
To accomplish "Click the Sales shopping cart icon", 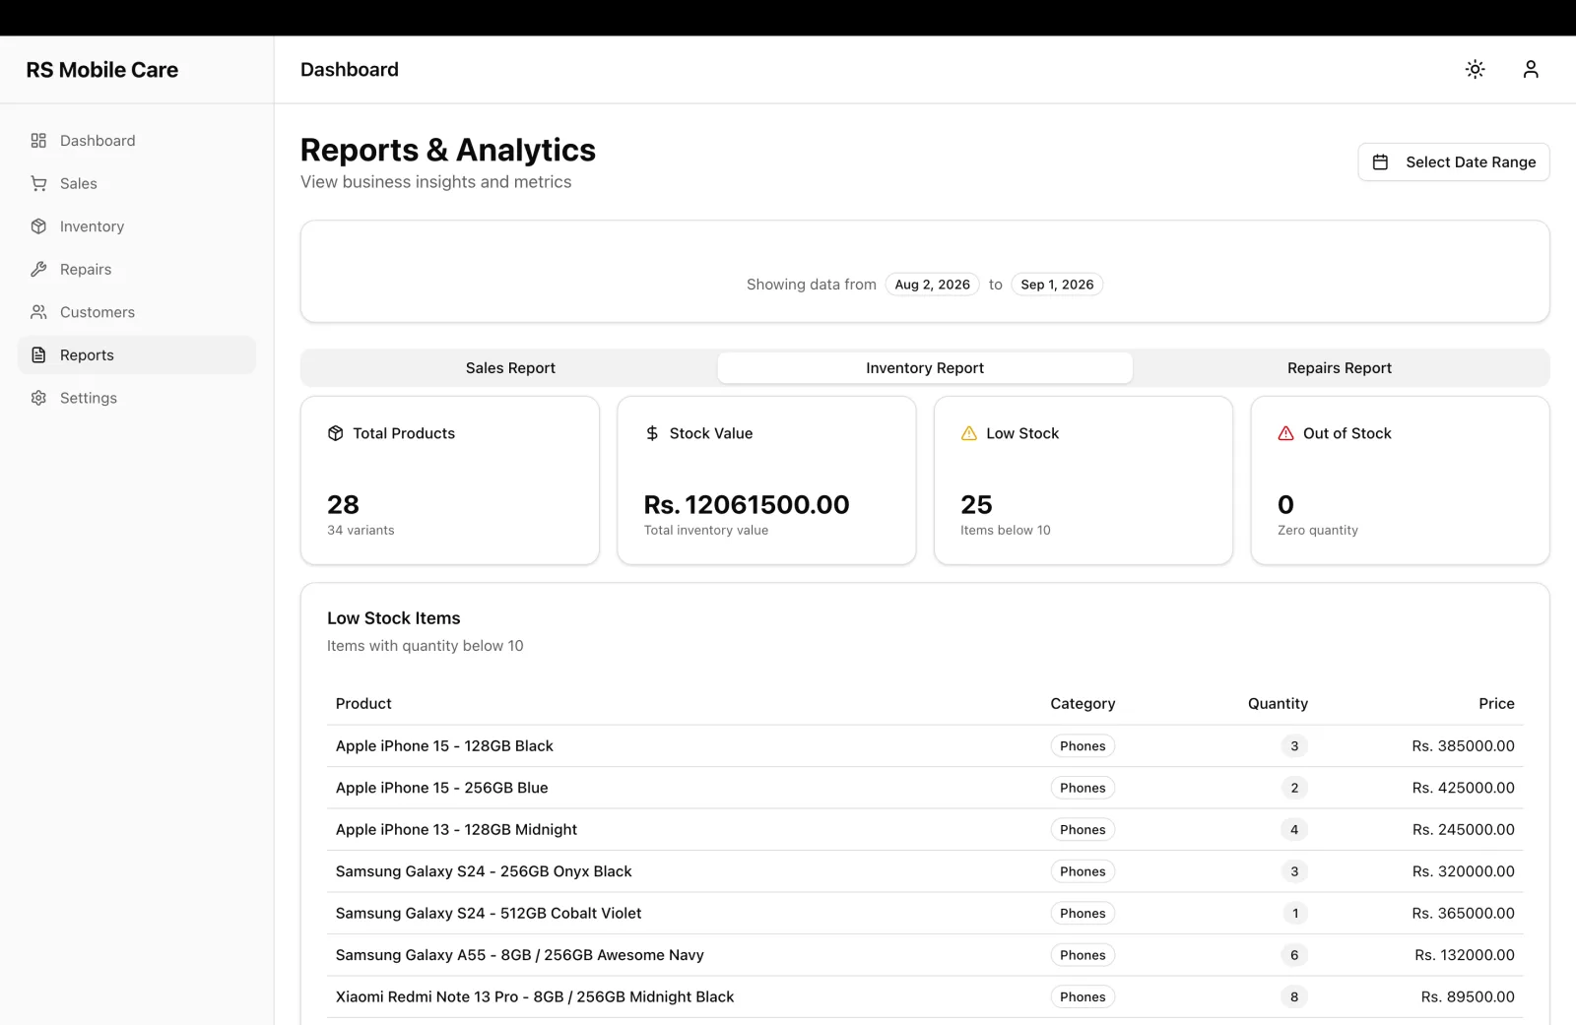I will click(38, 183).
